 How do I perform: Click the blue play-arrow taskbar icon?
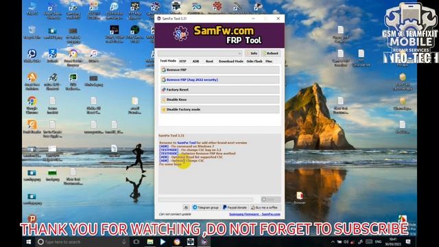[163, 242]
